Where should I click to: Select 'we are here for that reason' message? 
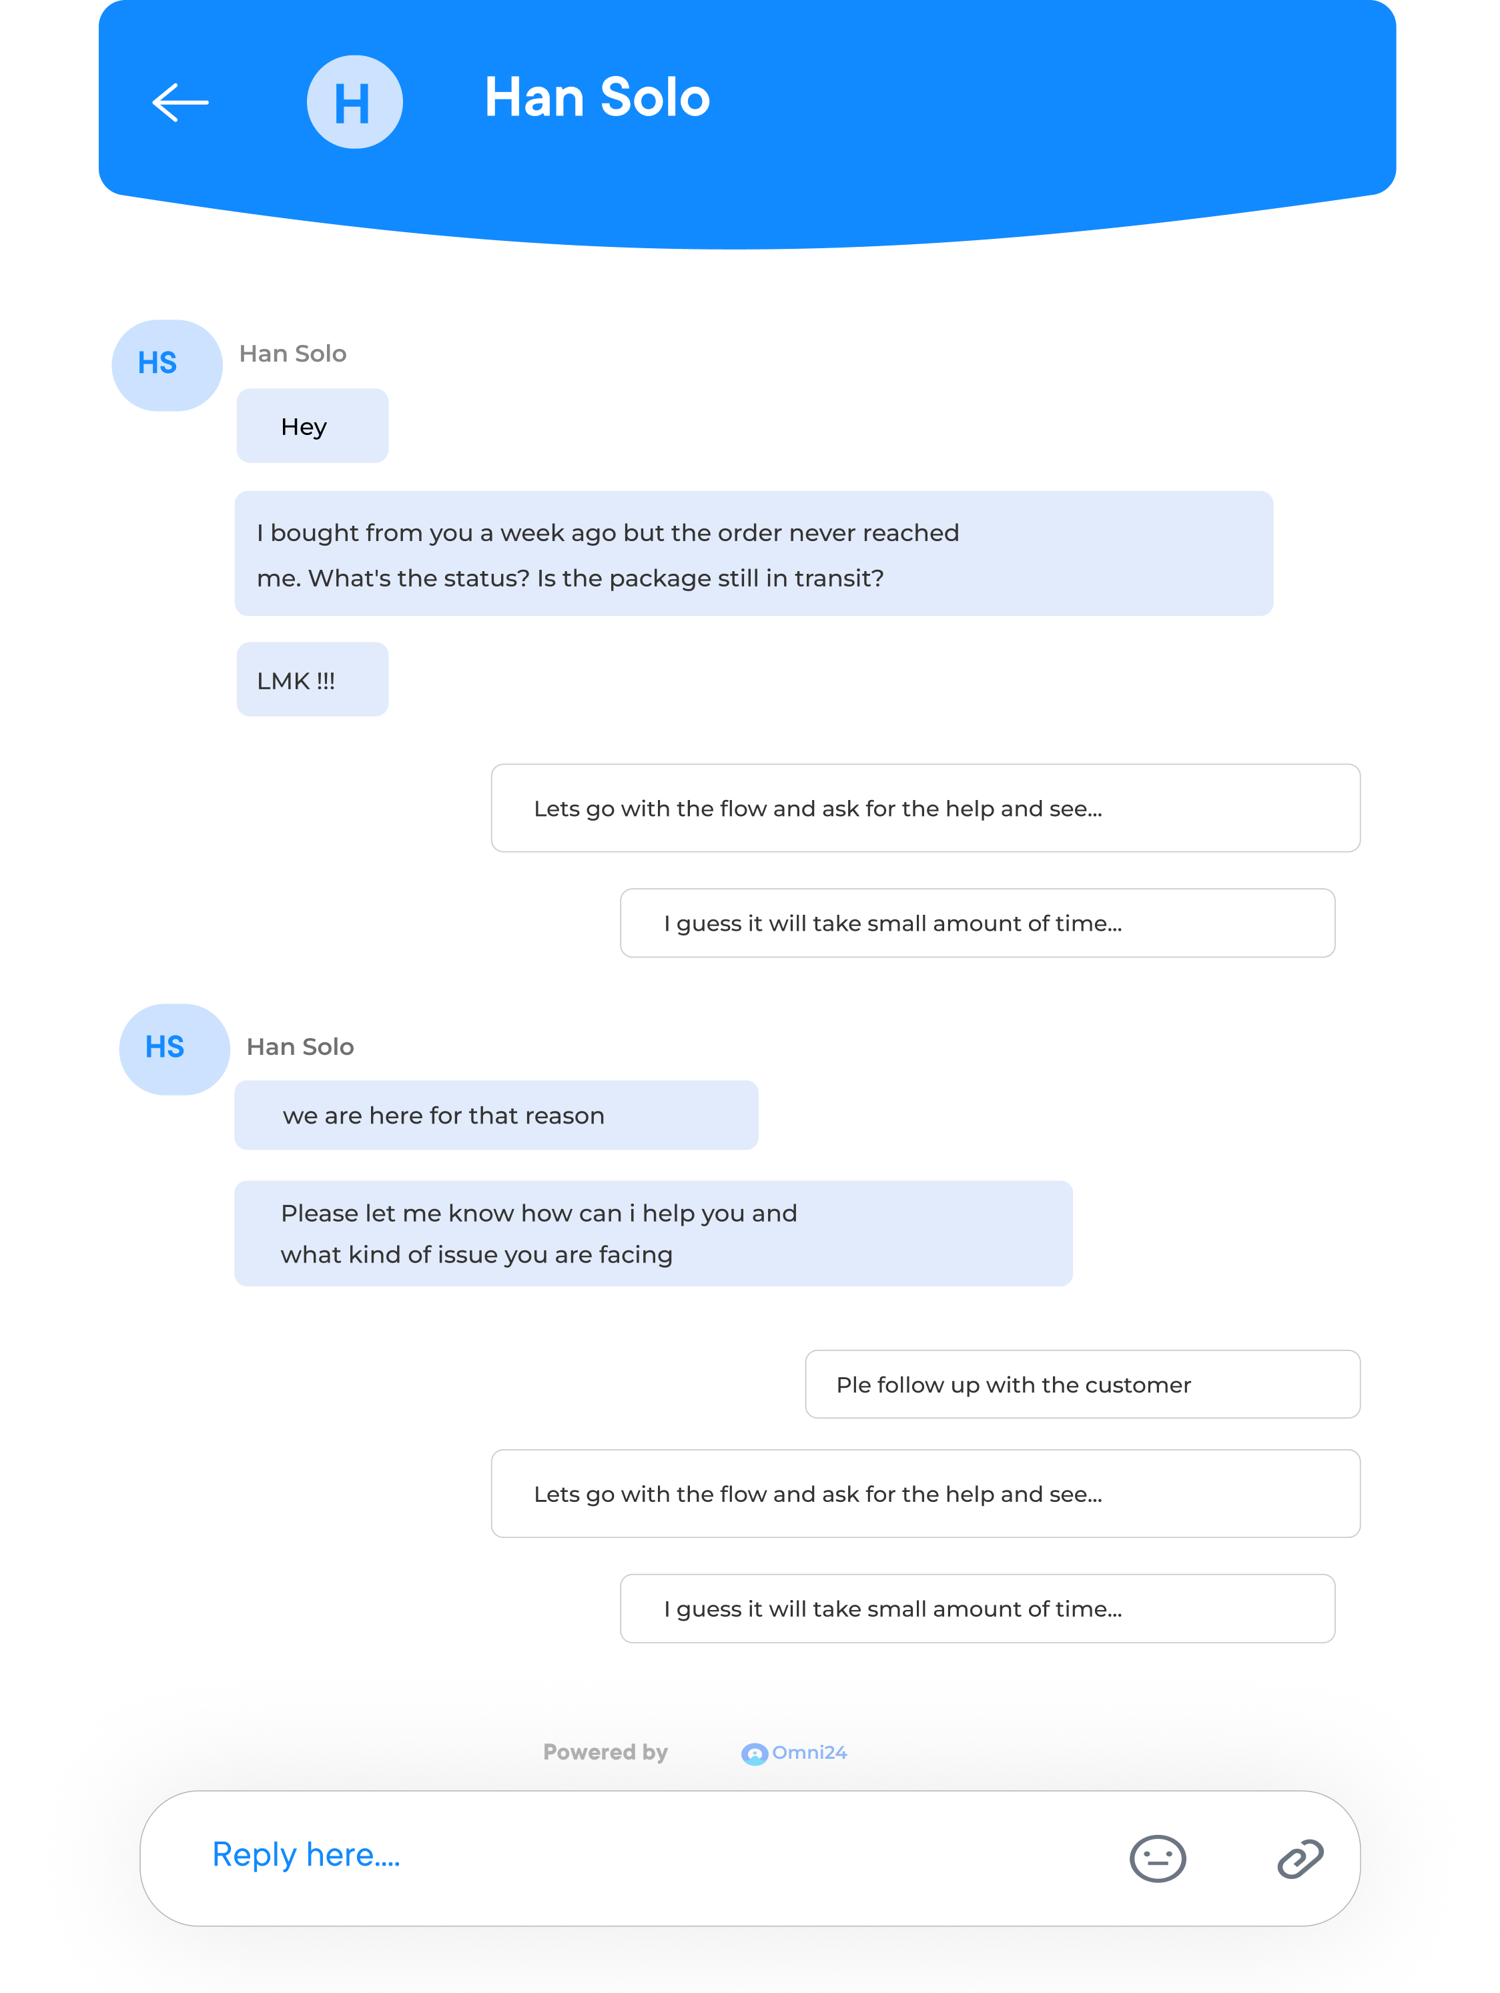pos(496,1114)
